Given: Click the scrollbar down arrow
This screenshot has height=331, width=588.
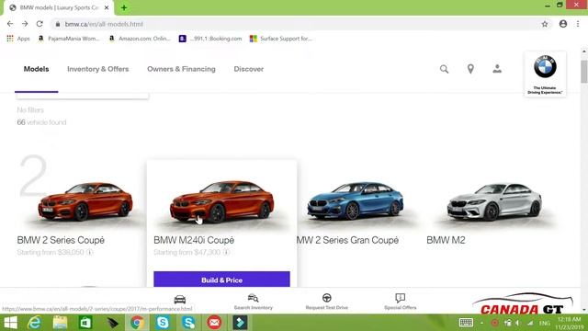Looking at the screenshot, I should coord(584,310).
